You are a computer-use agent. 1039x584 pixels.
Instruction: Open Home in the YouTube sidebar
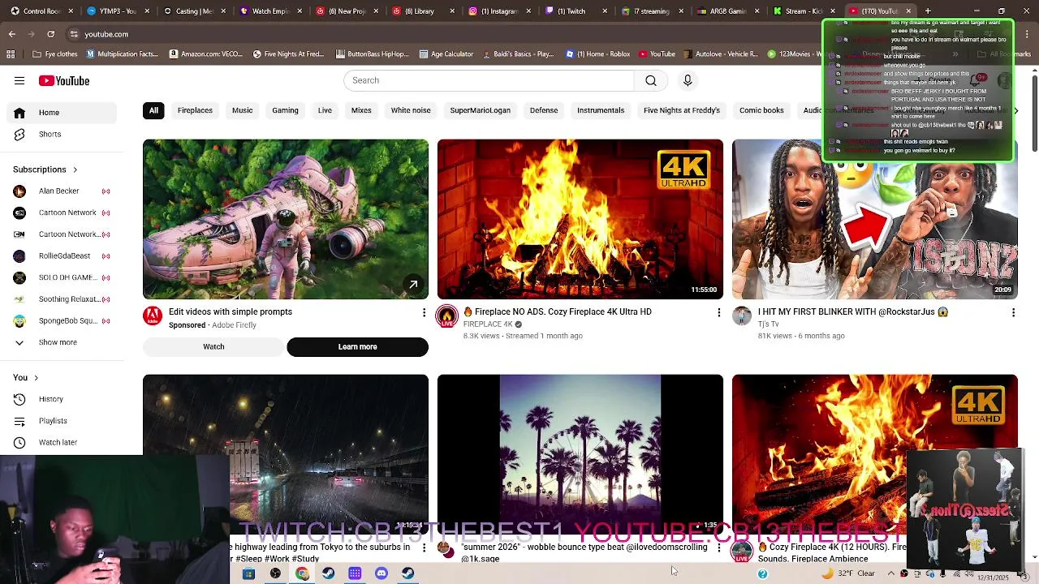(62, 113)
